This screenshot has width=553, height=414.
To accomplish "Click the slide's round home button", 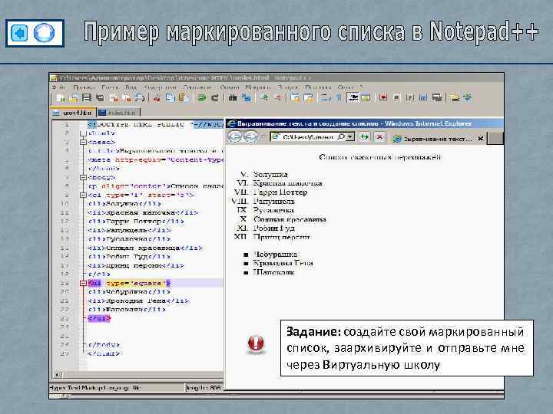I will click(x=44, y=33).
